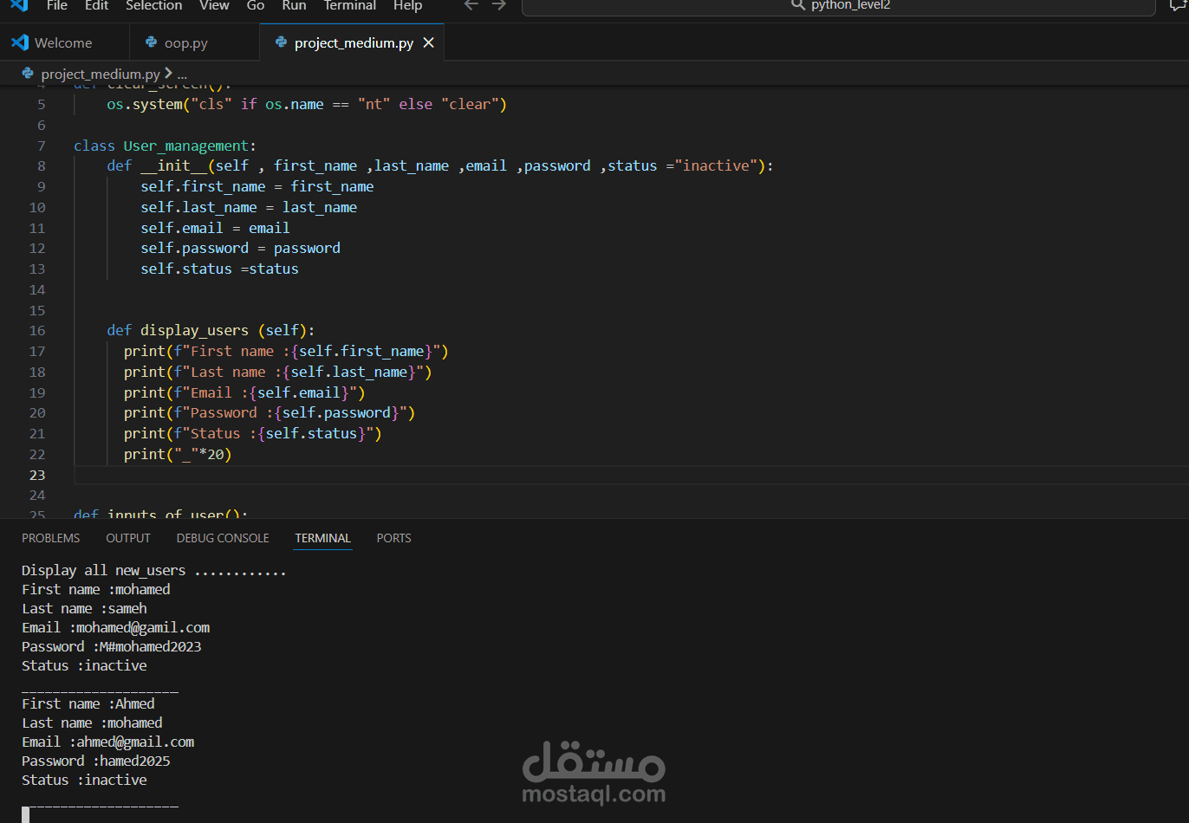
Task: Click 'Display all new_users' terminal line
Action: (x=153, y=570)
